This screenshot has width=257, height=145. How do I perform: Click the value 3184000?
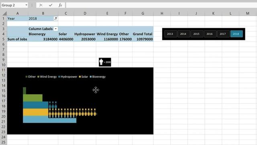click(x=50, y=39)
